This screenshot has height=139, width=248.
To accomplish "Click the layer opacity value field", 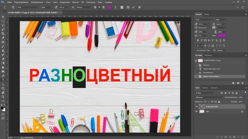I will [x=241, y=97].
